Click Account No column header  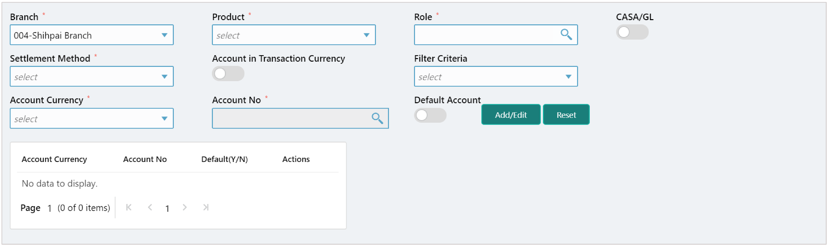click(x=145, y=159)
